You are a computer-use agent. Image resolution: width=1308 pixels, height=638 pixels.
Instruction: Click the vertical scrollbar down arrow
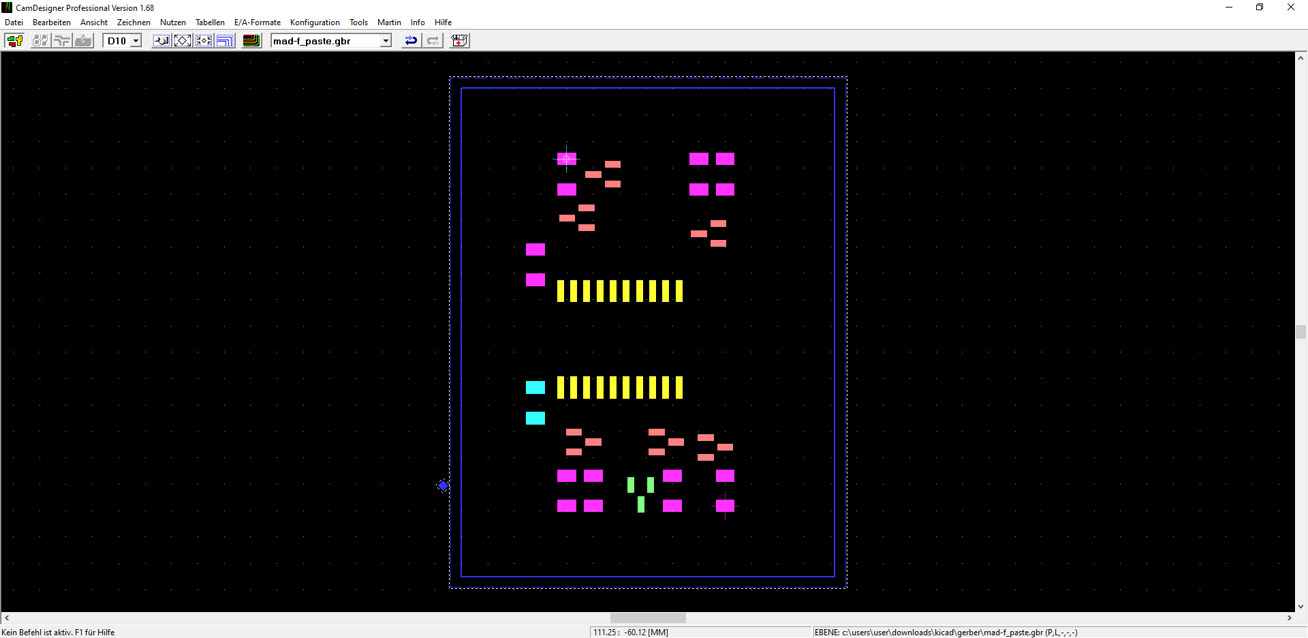(x=1301, y=606)
